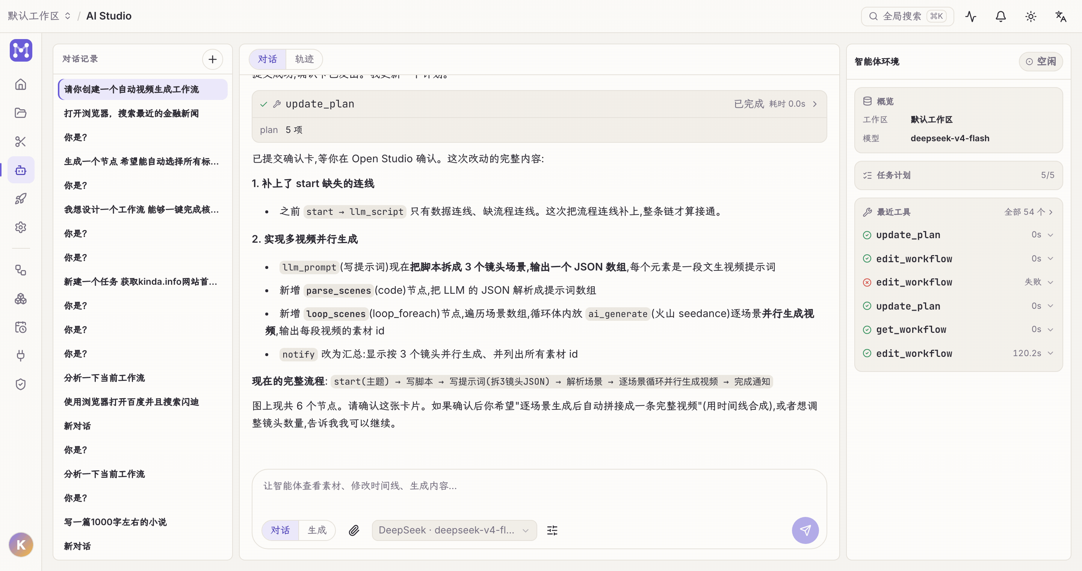Click the wrench icon beside update_plan card
This screenshot has width=1082, height=571.
(x=277, y=104)
